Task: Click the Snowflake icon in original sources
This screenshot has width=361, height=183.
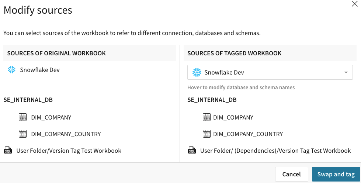Action: (x=12, y=70)
